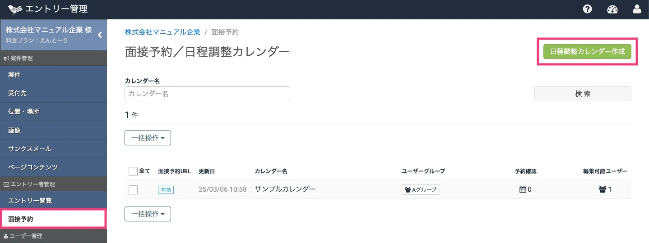The height and width of the screenshot is (243, 649).
Task: Click the help question mark icon
Action: tap(587, 9)
